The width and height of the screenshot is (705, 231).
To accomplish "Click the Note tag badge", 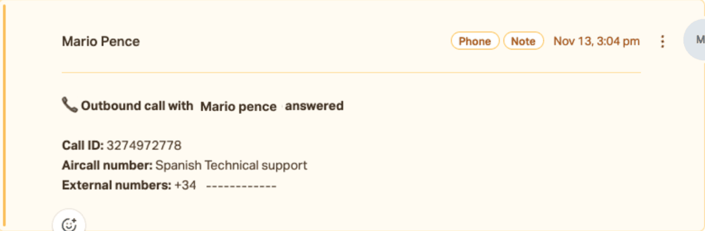I will (523, 41).
